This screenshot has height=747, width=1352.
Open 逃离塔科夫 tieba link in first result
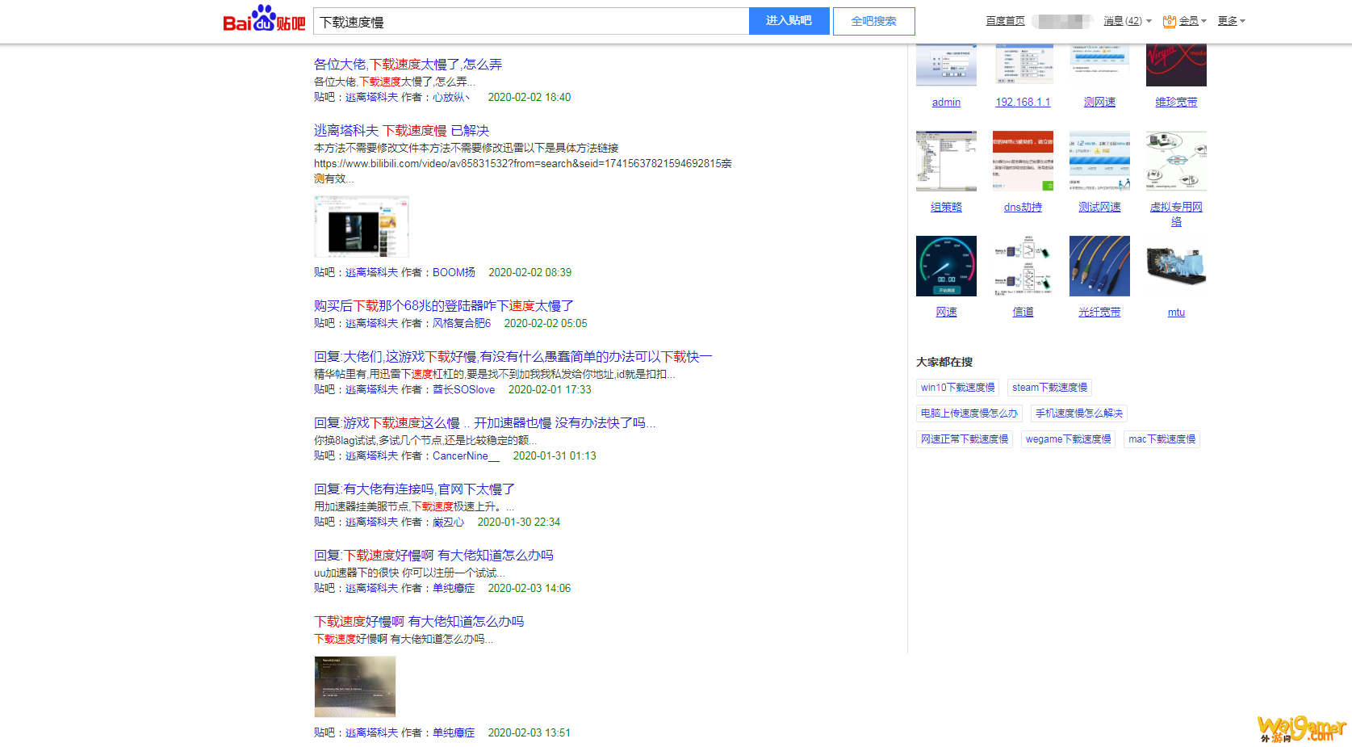pyautogui.click(x=371, y=97)
